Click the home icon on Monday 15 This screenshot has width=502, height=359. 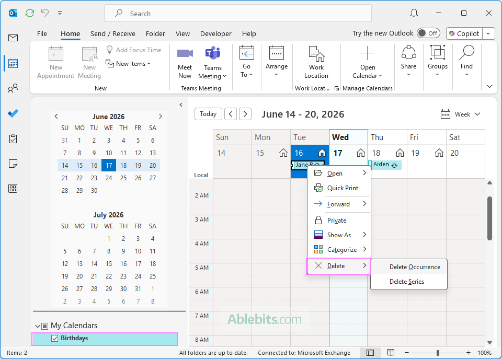[x=283, y=153]
